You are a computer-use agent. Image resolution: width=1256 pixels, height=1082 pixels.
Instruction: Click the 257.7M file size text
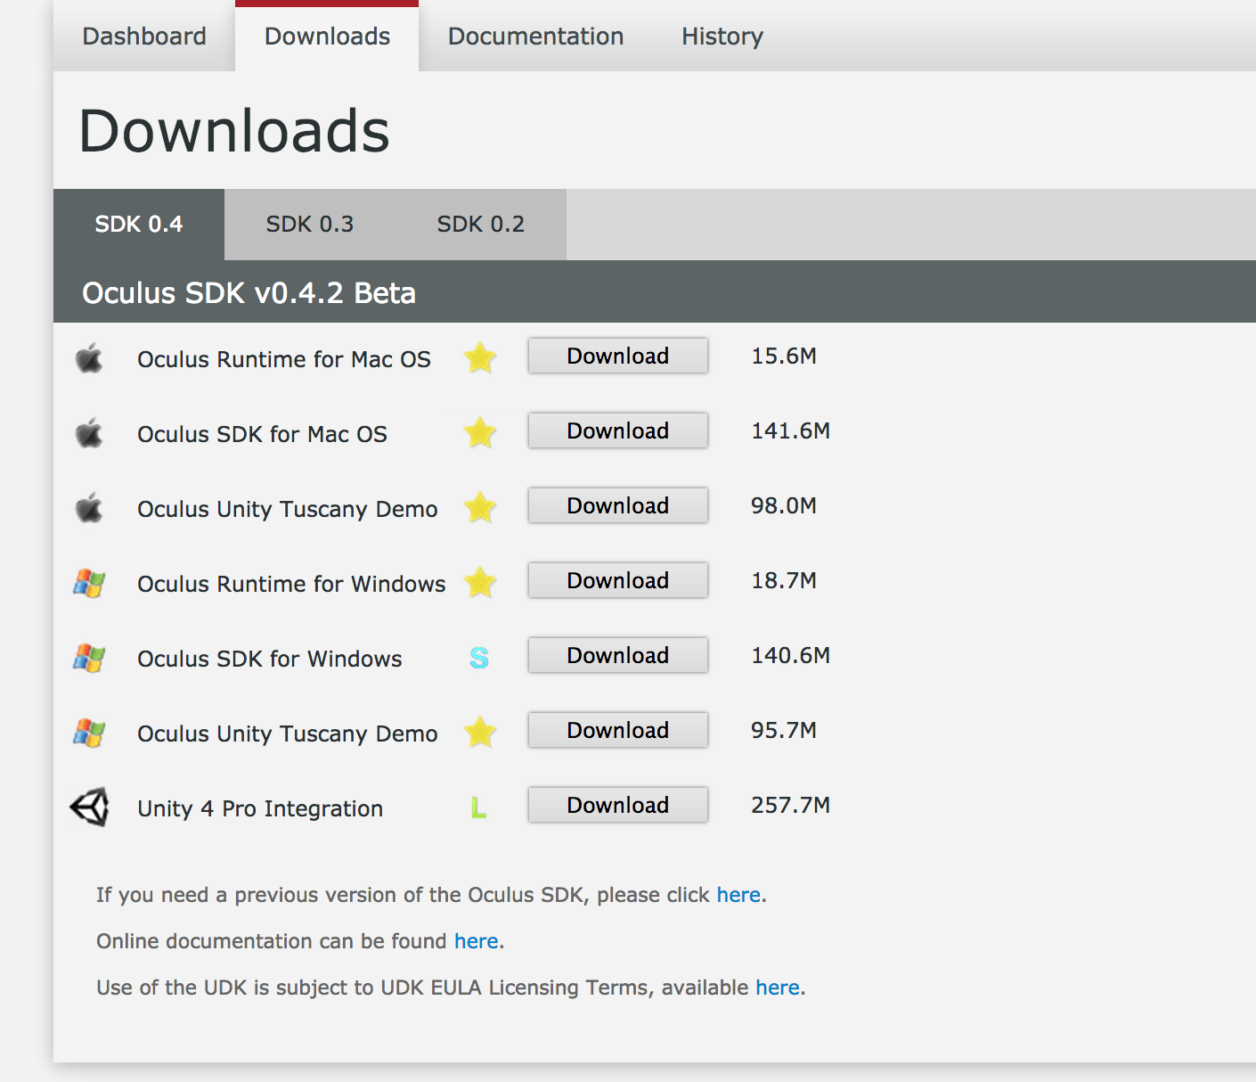[790, 805]
